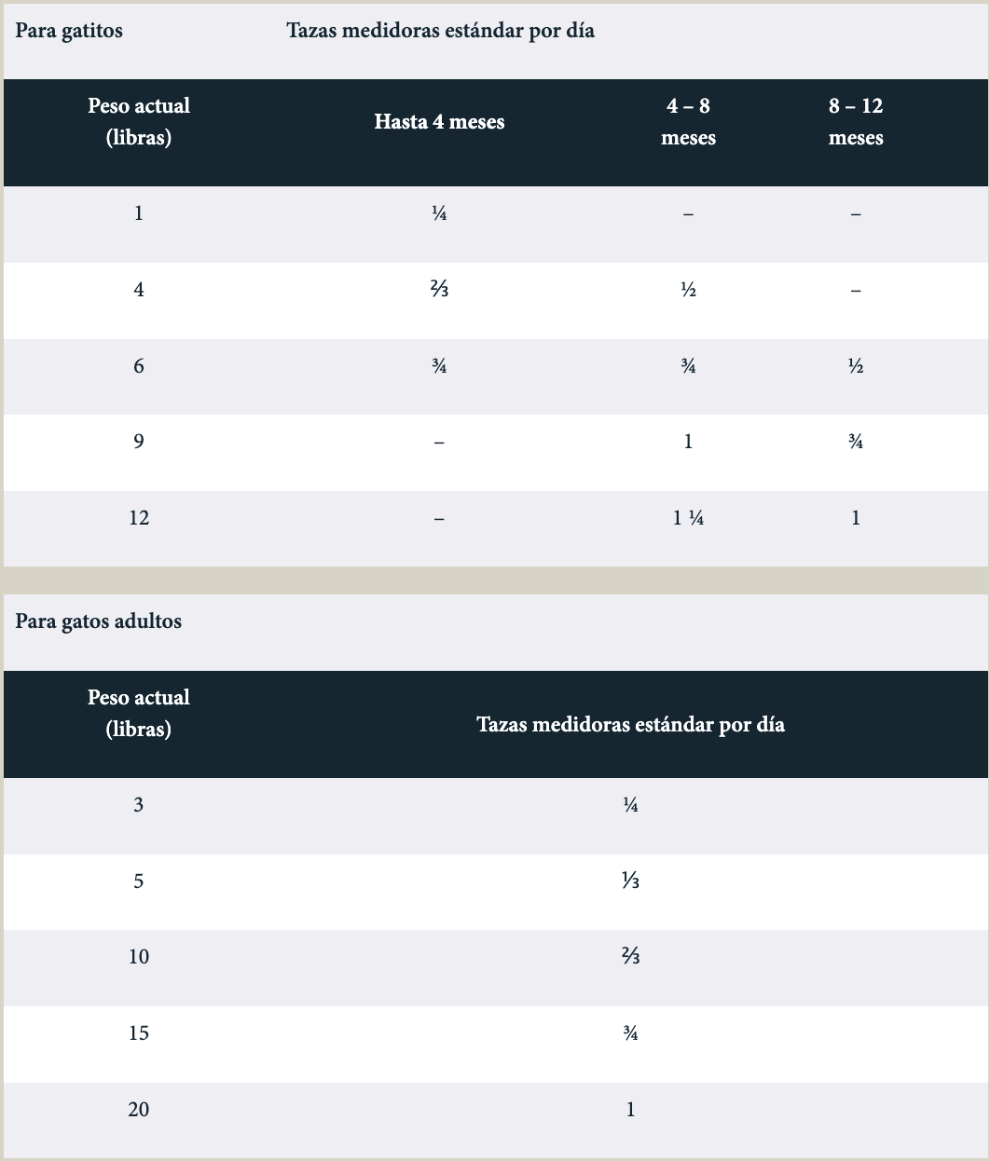Click the ½ value under 8 – 12 meses

point(856,366)
